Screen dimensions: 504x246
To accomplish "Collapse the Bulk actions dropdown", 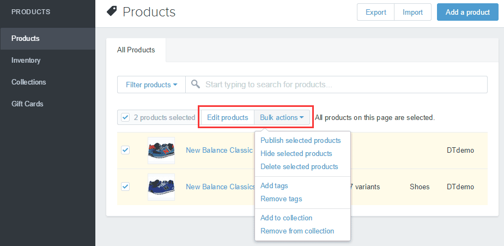I will tap(282, 117).
